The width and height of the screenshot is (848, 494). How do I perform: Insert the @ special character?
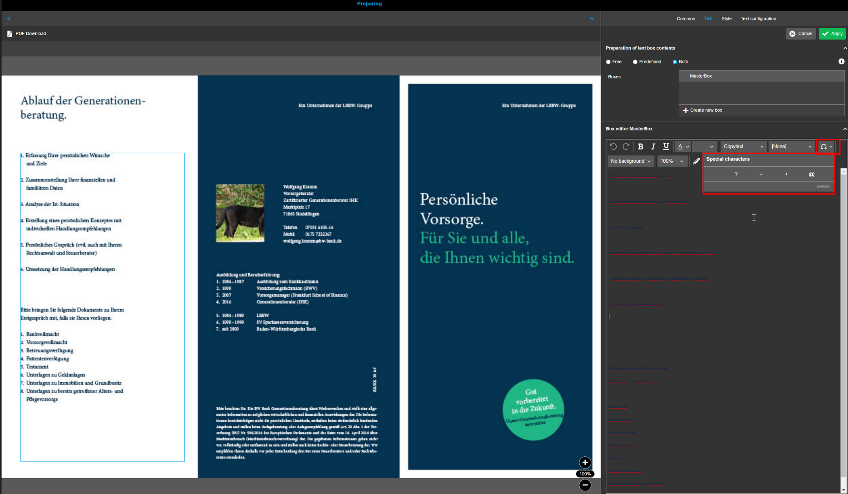(812, 174)
